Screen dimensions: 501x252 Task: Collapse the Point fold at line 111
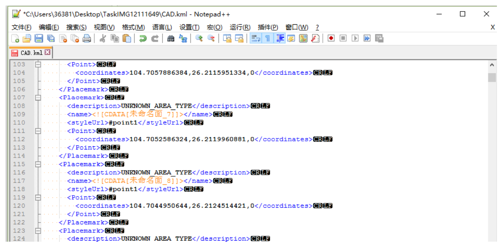click(37, 131)
